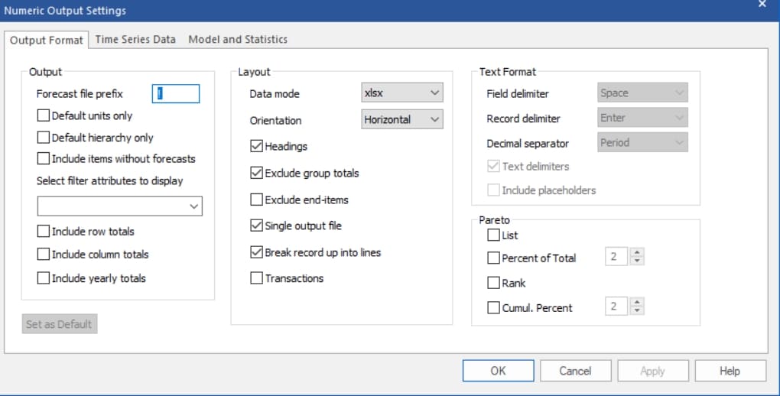Open the Model and Statistics tab
Viewport: 780px width, 396px height.
(x=238, y=39)
